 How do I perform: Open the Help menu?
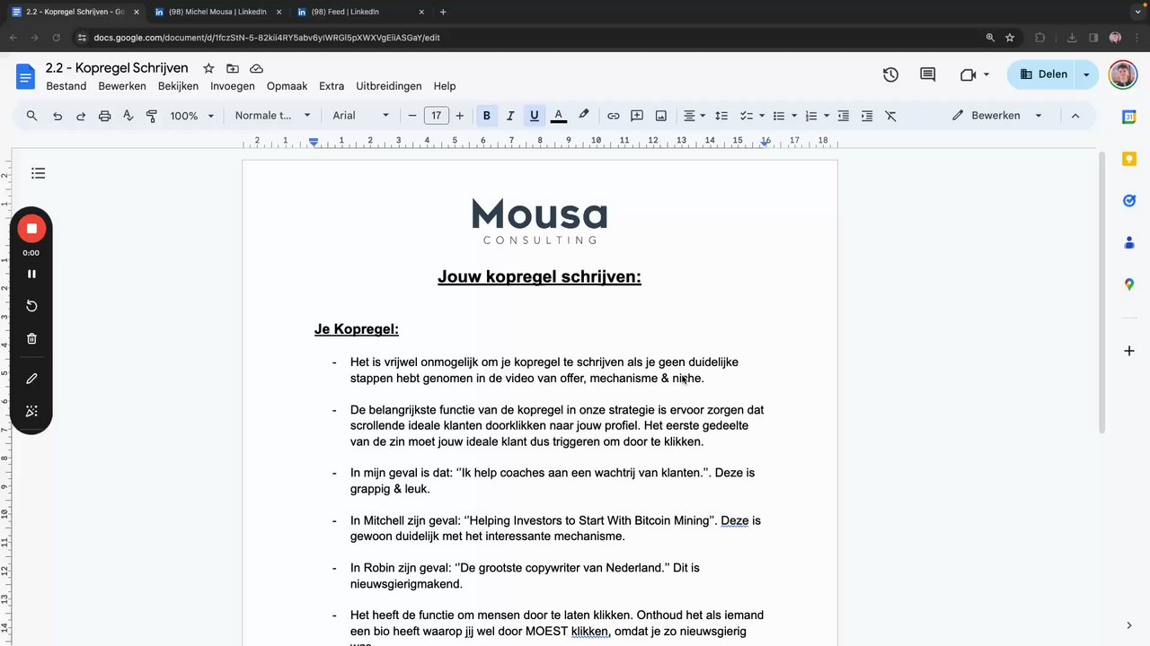[445, 86]
